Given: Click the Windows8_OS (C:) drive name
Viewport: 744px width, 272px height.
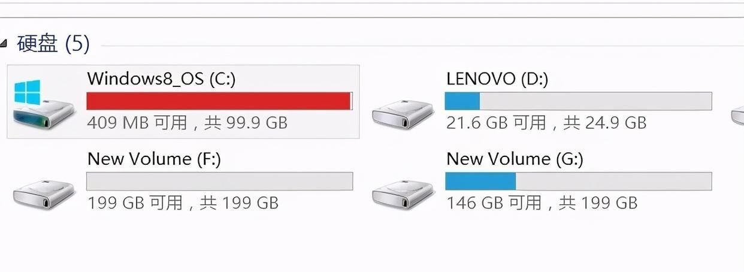Looking at the screenshot, I should pyautogui.click(x=161, y=78).
